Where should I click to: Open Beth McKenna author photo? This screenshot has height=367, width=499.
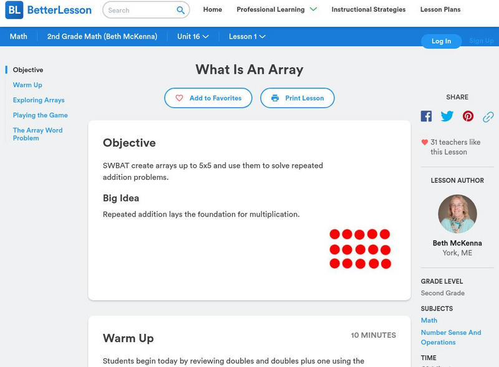[457, 214]
